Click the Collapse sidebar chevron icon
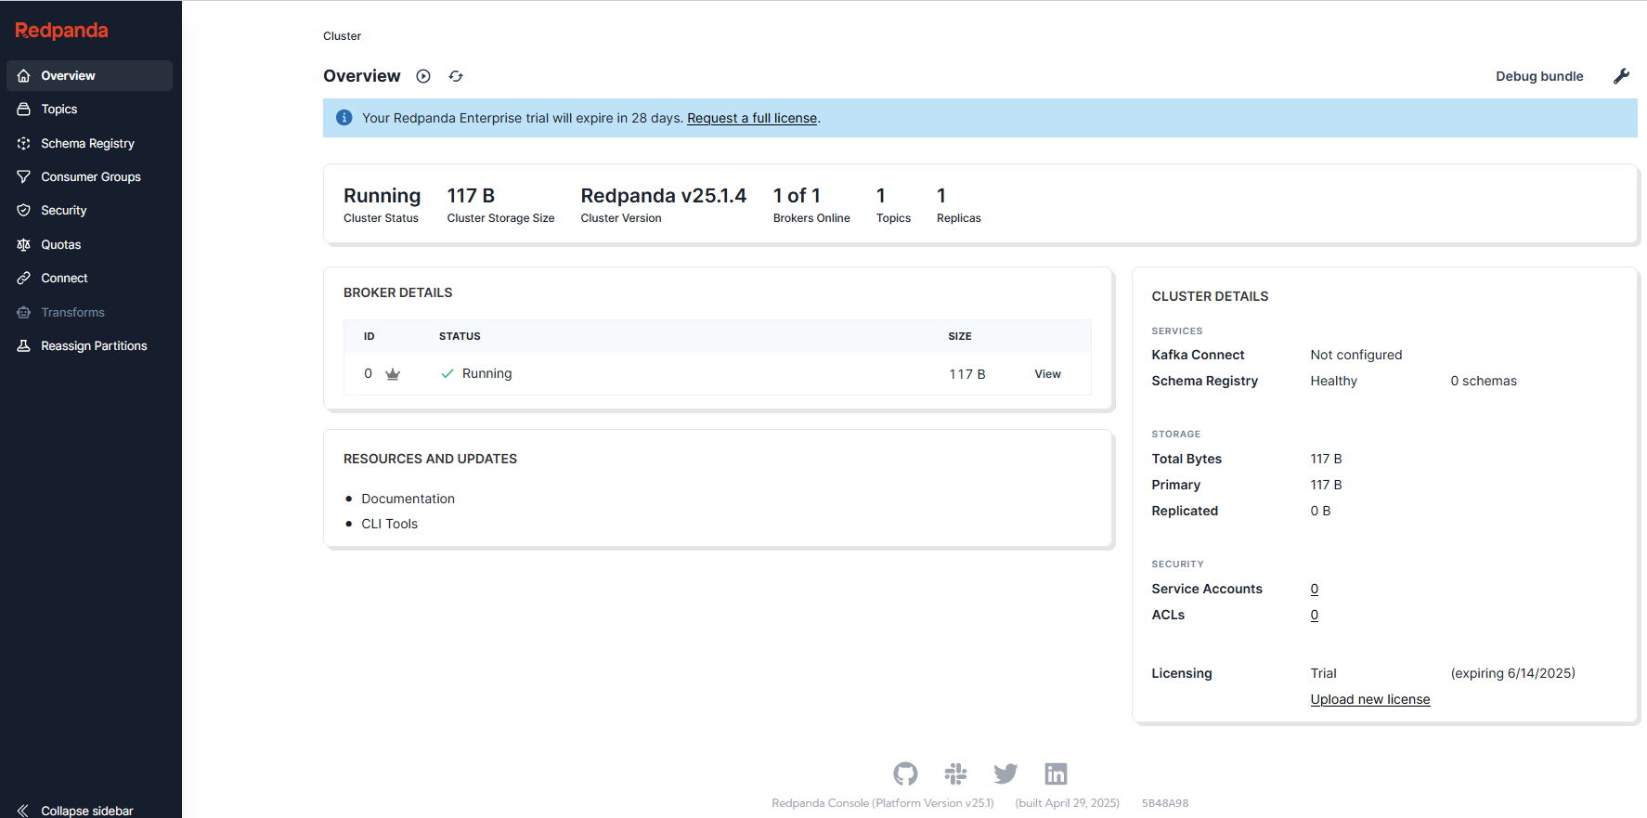The height and width of the screenshot is (818, 1647). click(x=23, y=811)
